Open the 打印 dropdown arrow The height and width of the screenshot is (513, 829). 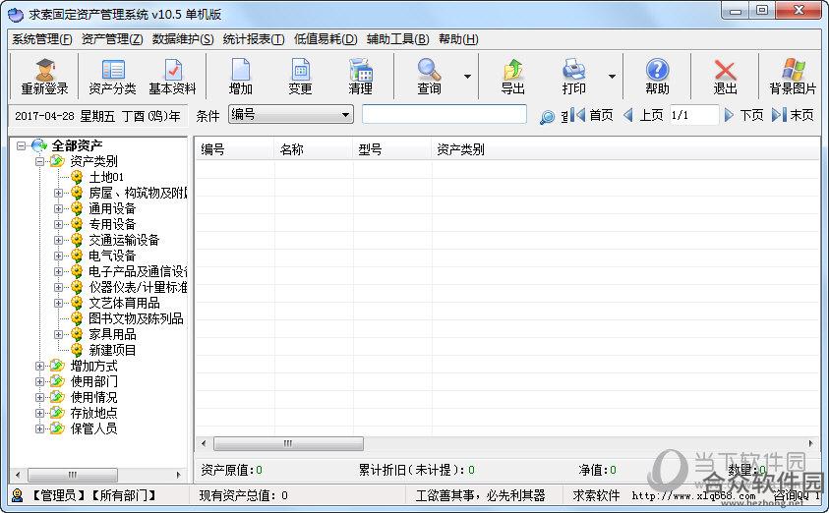pyautogui.click(x=612, y=77)
